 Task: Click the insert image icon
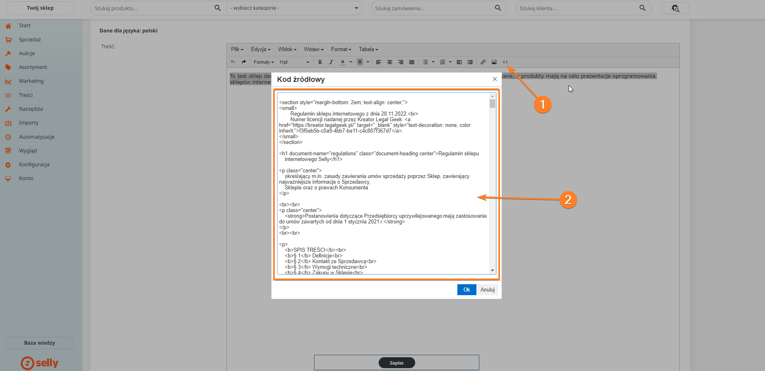click(494, 62)
